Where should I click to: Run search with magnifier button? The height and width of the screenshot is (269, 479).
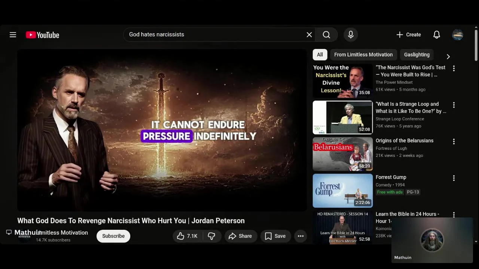click(326, 35)
